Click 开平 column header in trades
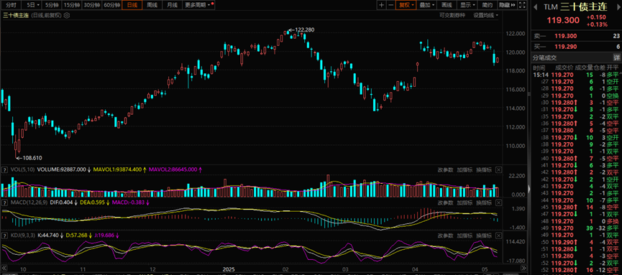Screen dimensions: 622x275 tap(613, 67)
